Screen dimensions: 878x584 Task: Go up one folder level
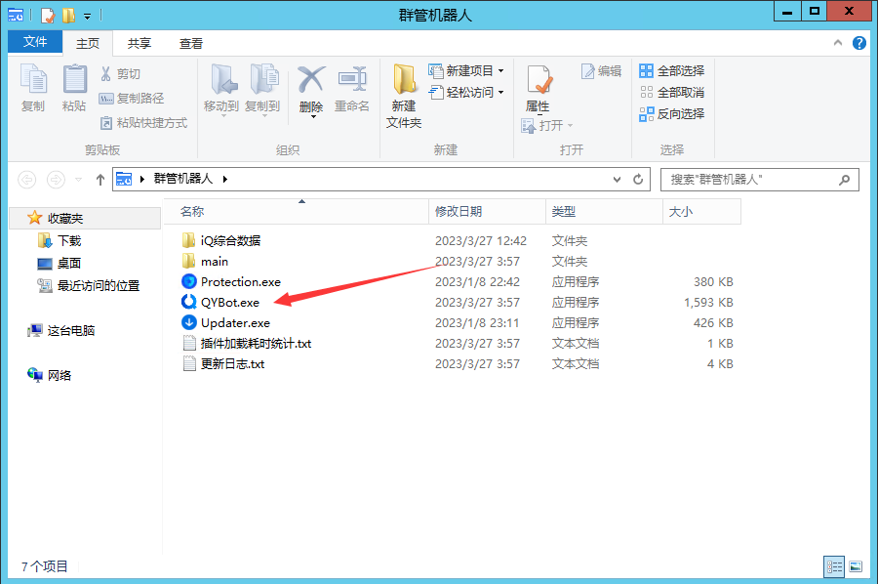coord(100,180)
